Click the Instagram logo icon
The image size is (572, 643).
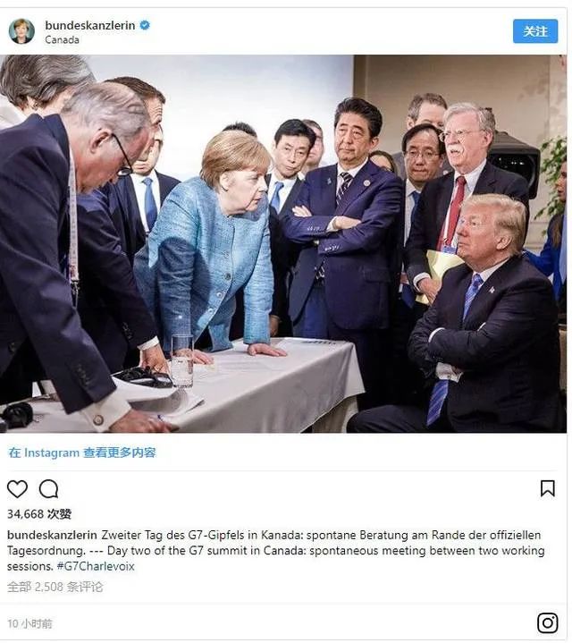(x=548, y=623)
